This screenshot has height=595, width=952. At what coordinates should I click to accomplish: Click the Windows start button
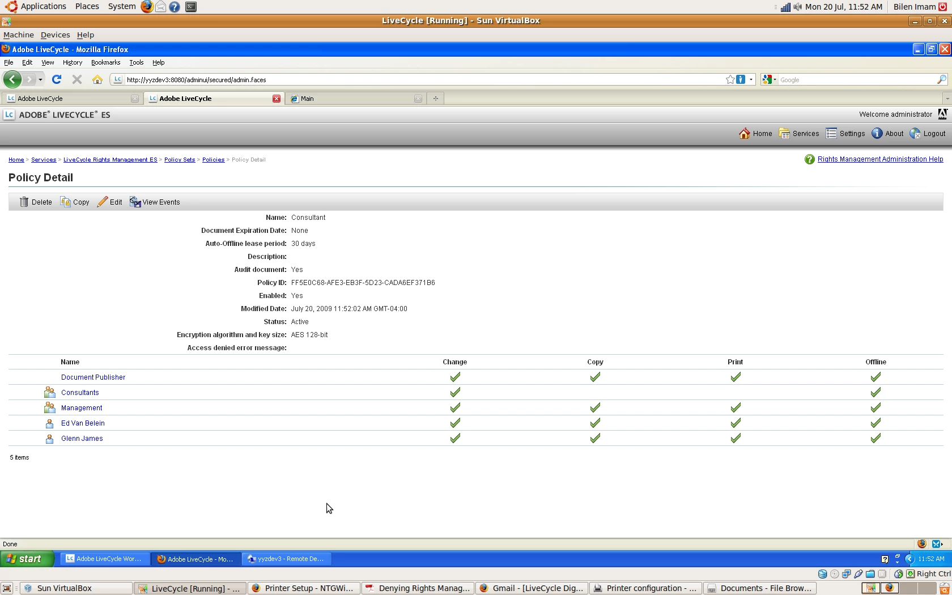[27, 559]
